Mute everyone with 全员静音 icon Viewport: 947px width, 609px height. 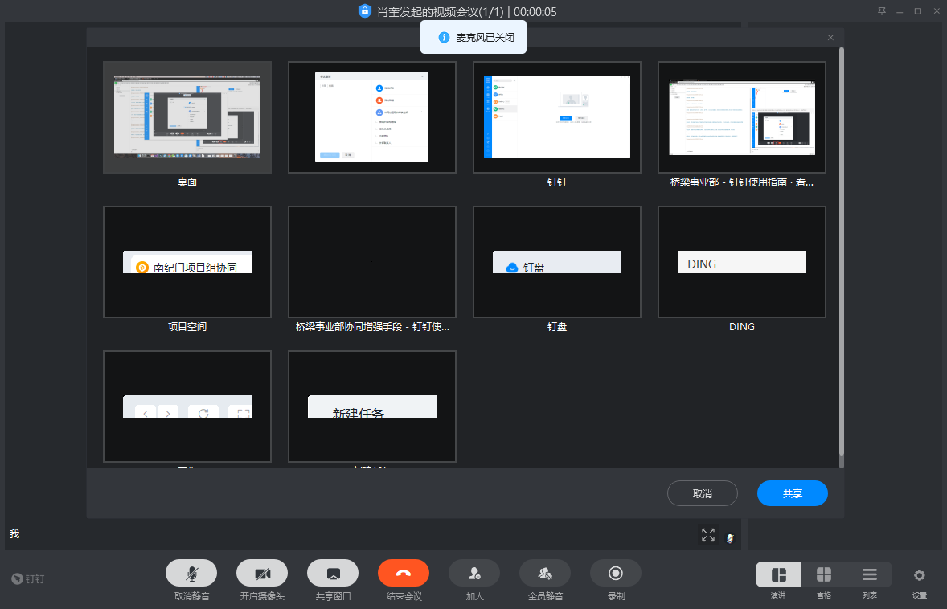(x=545, y=574)
